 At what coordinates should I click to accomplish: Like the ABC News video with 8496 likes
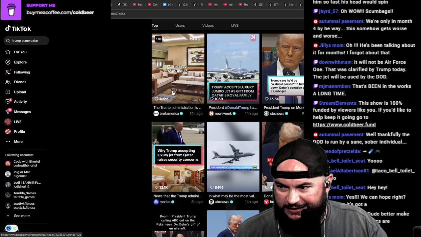(212, 187)
